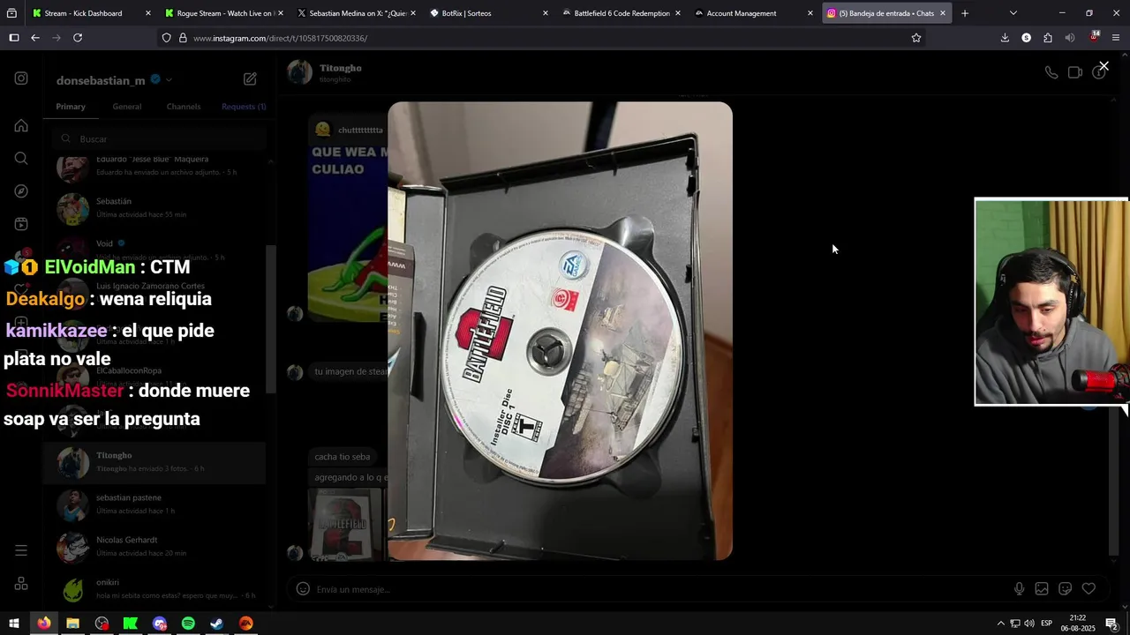The width and height of the screenshot is (1130, 635).
Task: Switch to the Channels tab
Action: click(184, 107)
